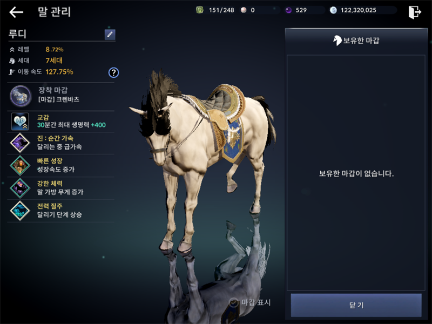Toggle the 마갑 표시 checkbox
This screenshot has height=324, width=432.
(234, 303)
